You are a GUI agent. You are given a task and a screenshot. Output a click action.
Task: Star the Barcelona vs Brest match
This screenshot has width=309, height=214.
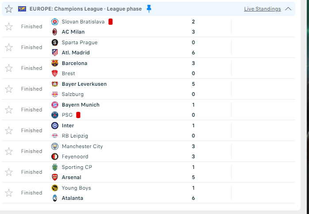(x=9, y=68)
